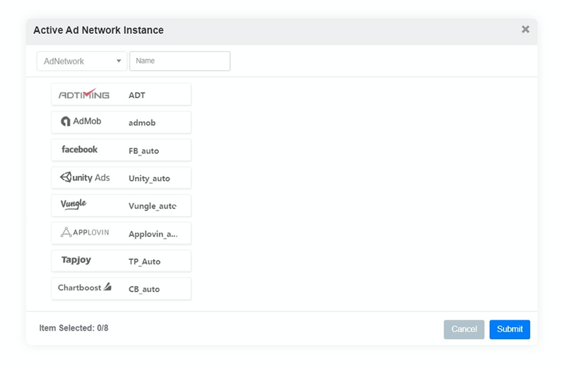Viewport: 562px width, 369px height.
Task: Click the Unity Ads logo
Action: click(85, 177)
